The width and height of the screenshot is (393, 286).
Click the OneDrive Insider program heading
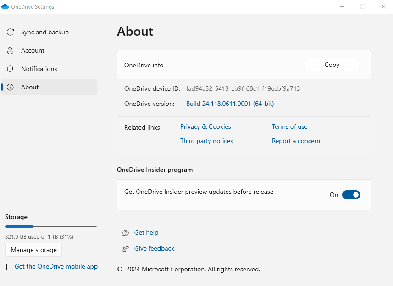[x=155, y=170]
